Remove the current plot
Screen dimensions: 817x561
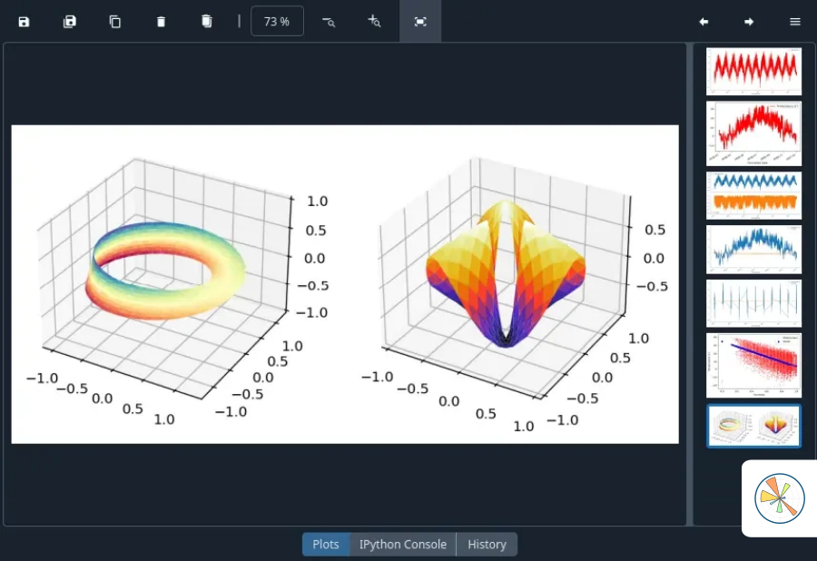tap(161, 21)
